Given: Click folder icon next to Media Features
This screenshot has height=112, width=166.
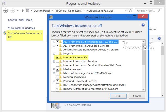Looking at the screenshot, I should pyautogui.click(x=61, y=69).
